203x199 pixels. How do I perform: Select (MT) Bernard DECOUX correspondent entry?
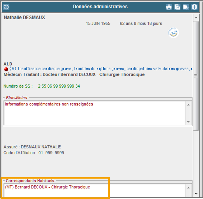pyautogui.click(x=48, y=187)
